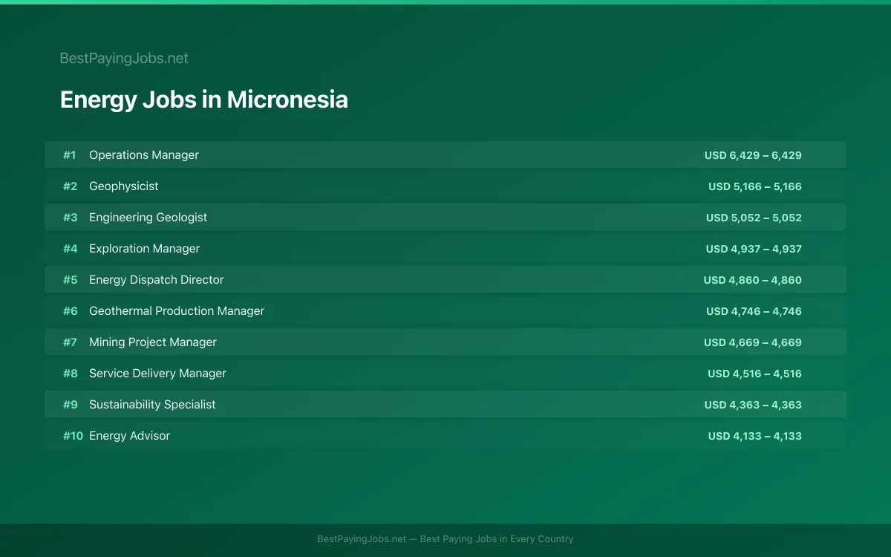Image resolution: width=891 pixels, height=557 pixels.
Task: Click the '#3' rank label
Action: [70, 218]
